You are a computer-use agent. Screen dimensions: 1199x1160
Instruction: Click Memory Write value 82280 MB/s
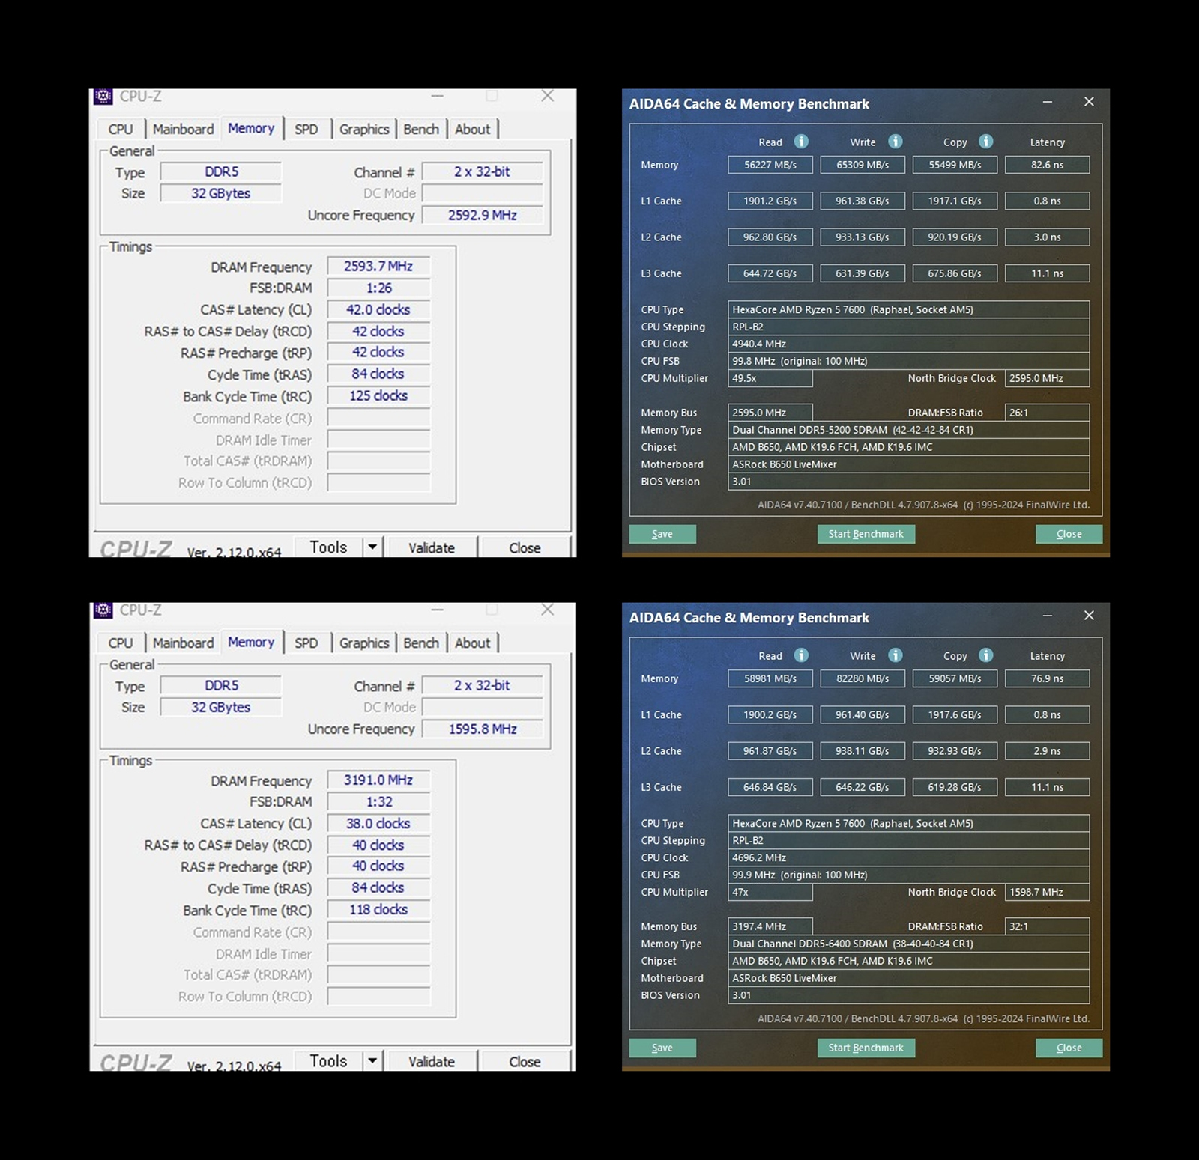tap(863, 678)
